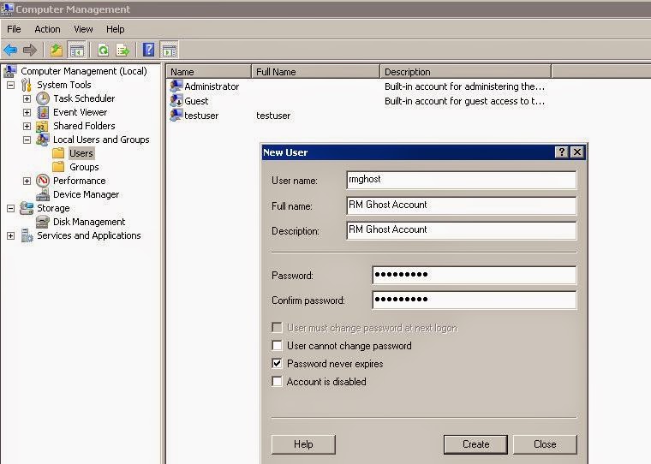651x464 pixels.
Task: Click the Export List toolbar icon
Action: click(122, 51)
